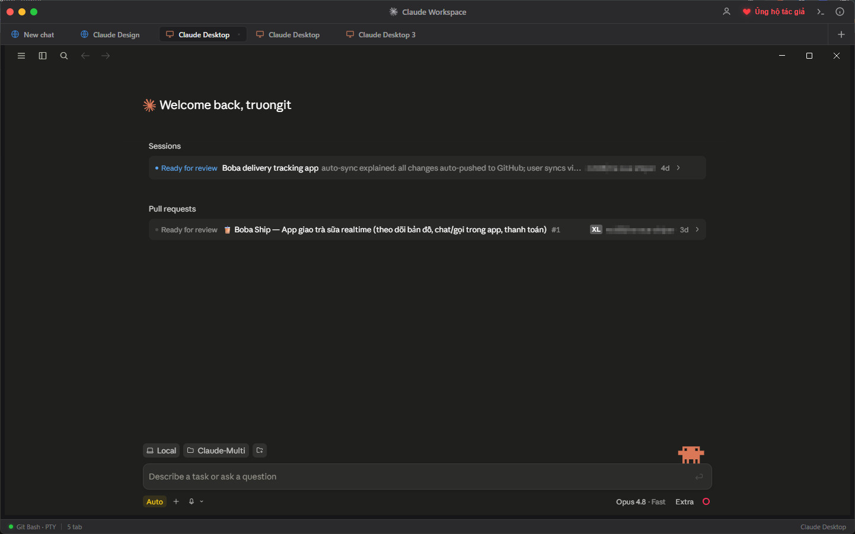855x534 pixels.
Task: Expand the microphone options chevron
Action: 202,501
